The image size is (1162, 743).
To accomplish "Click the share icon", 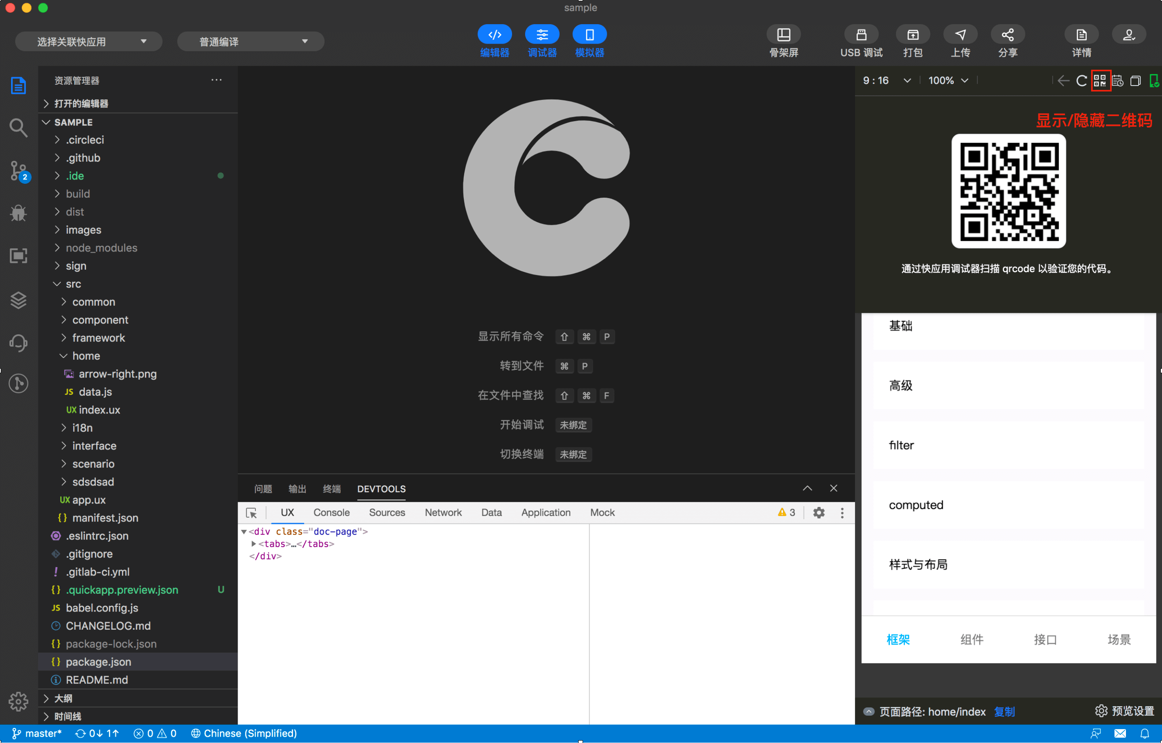I will 1007,35.
